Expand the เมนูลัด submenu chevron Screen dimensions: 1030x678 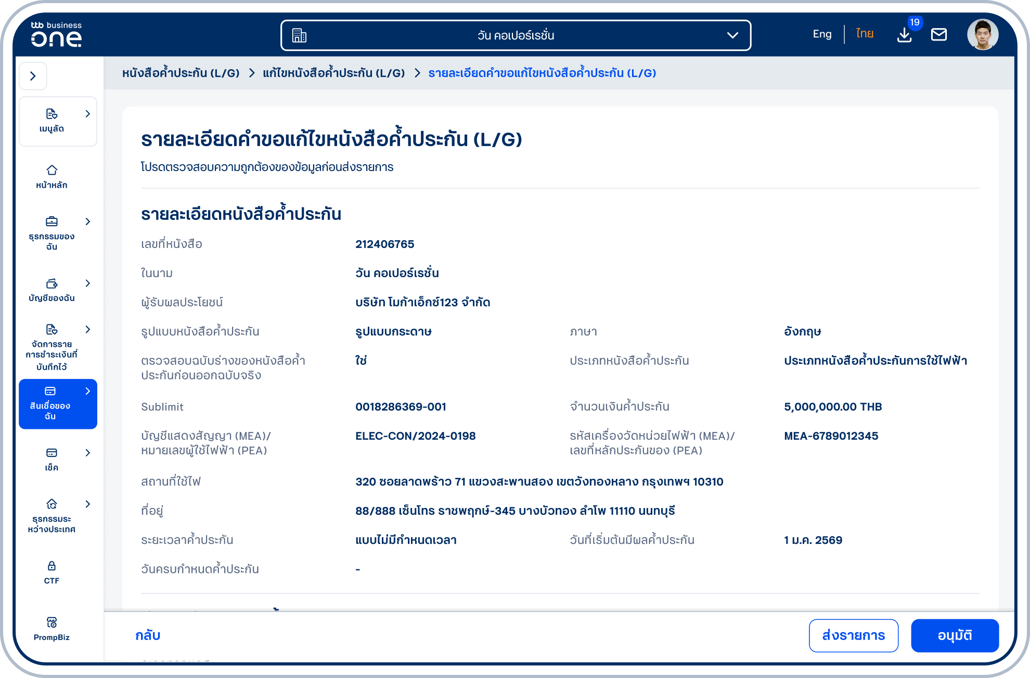pos(88,114)
